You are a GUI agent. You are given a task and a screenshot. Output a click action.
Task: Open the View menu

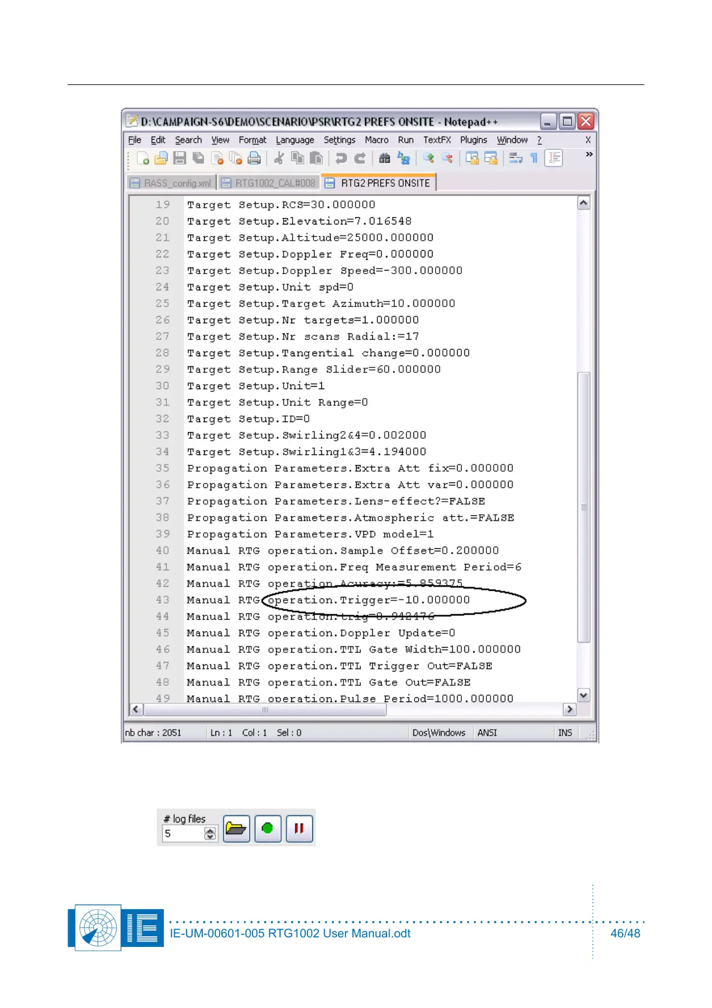point(220,139)
